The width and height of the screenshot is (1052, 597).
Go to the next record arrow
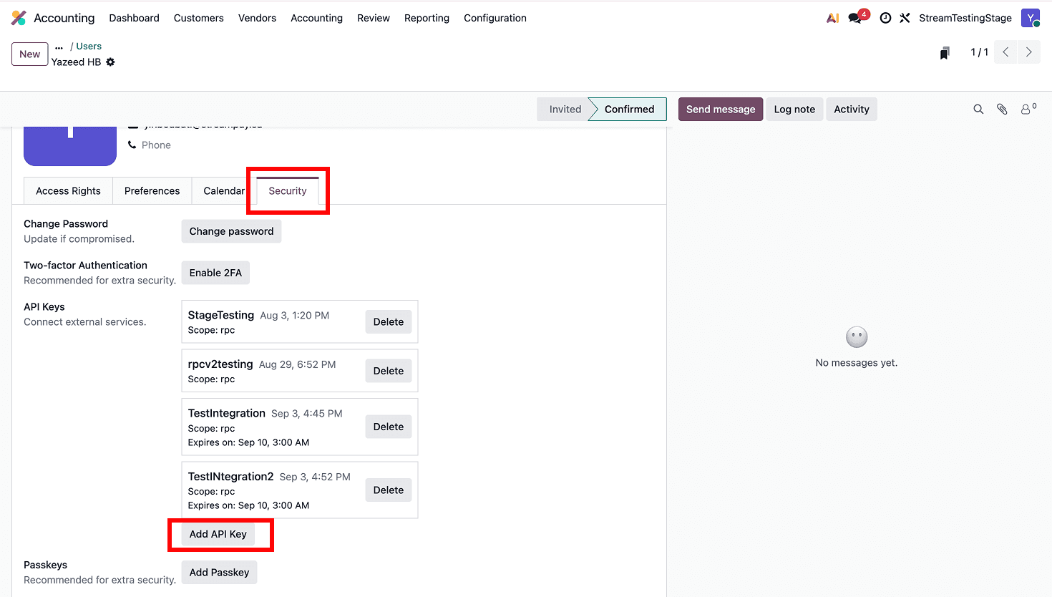1029,52
